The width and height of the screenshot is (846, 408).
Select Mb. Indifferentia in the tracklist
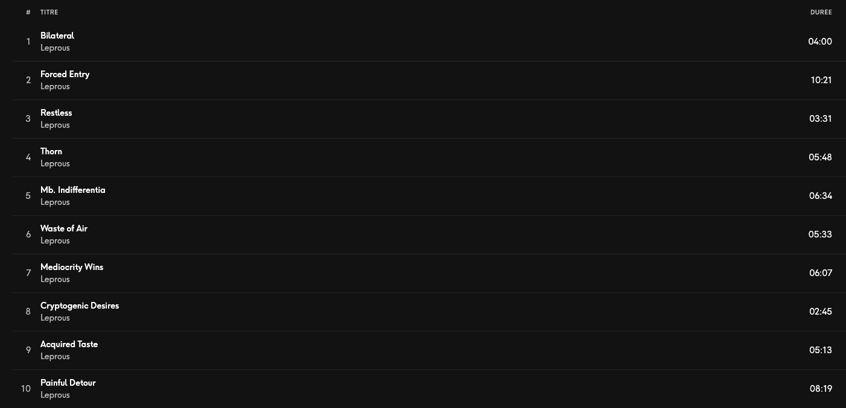click(73, 190)
